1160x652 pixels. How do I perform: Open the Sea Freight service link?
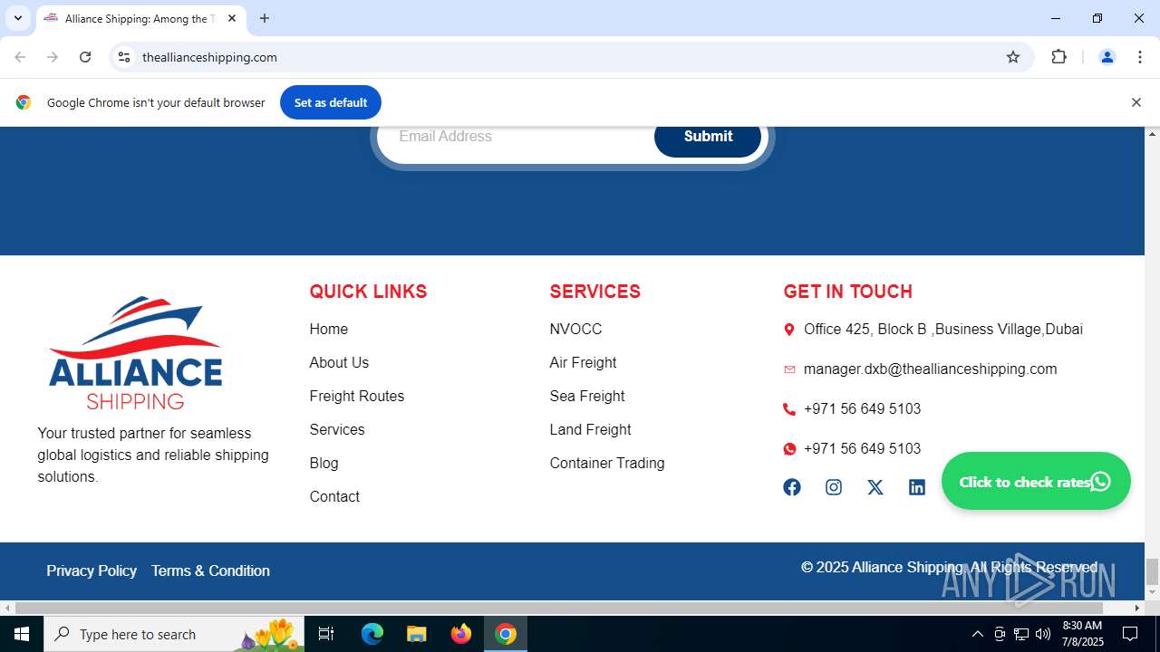[587, 397]
